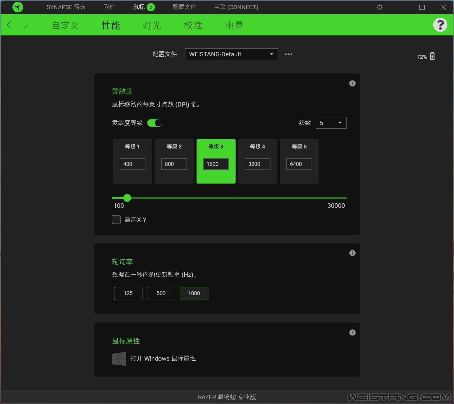Open the 灯光 sub-tab

(152, 25)
